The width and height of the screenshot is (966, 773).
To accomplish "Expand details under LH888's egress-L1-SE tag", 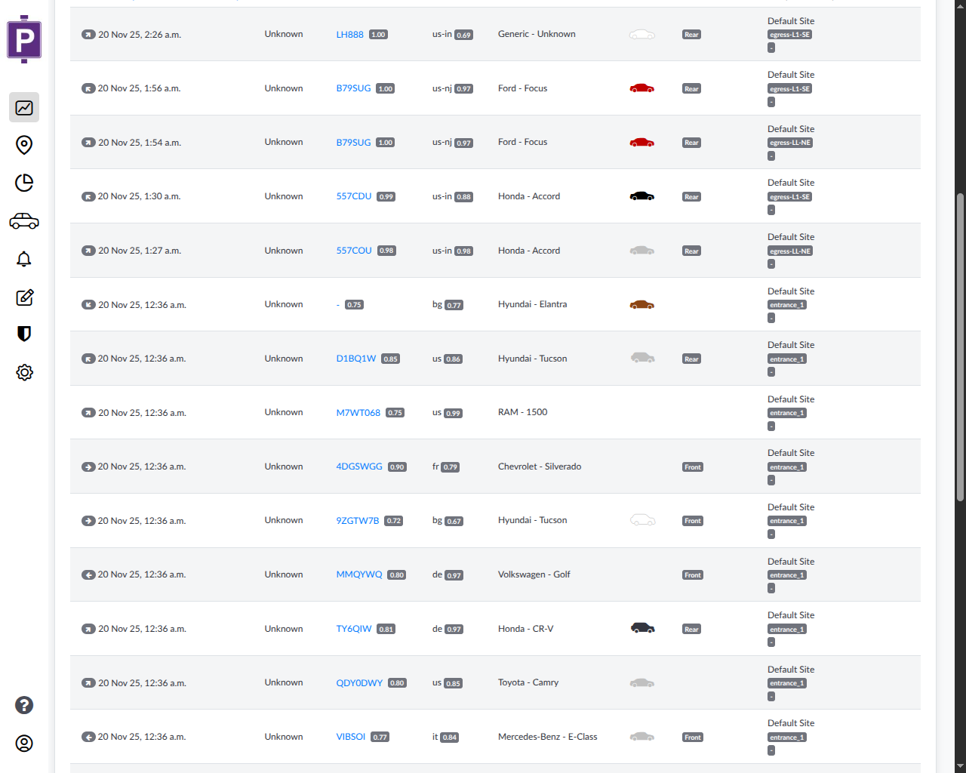I will click(771, 47).
